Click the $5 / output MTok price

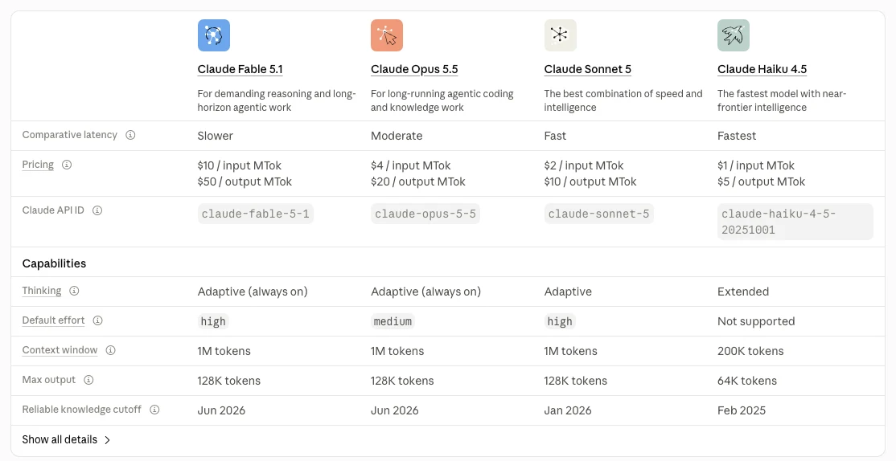[761, 182]
